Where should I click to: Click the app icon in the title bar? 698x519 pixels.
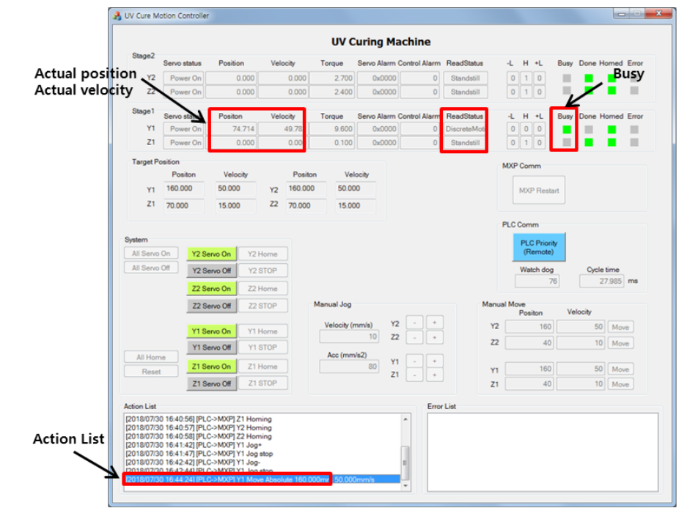click(117, 15)
